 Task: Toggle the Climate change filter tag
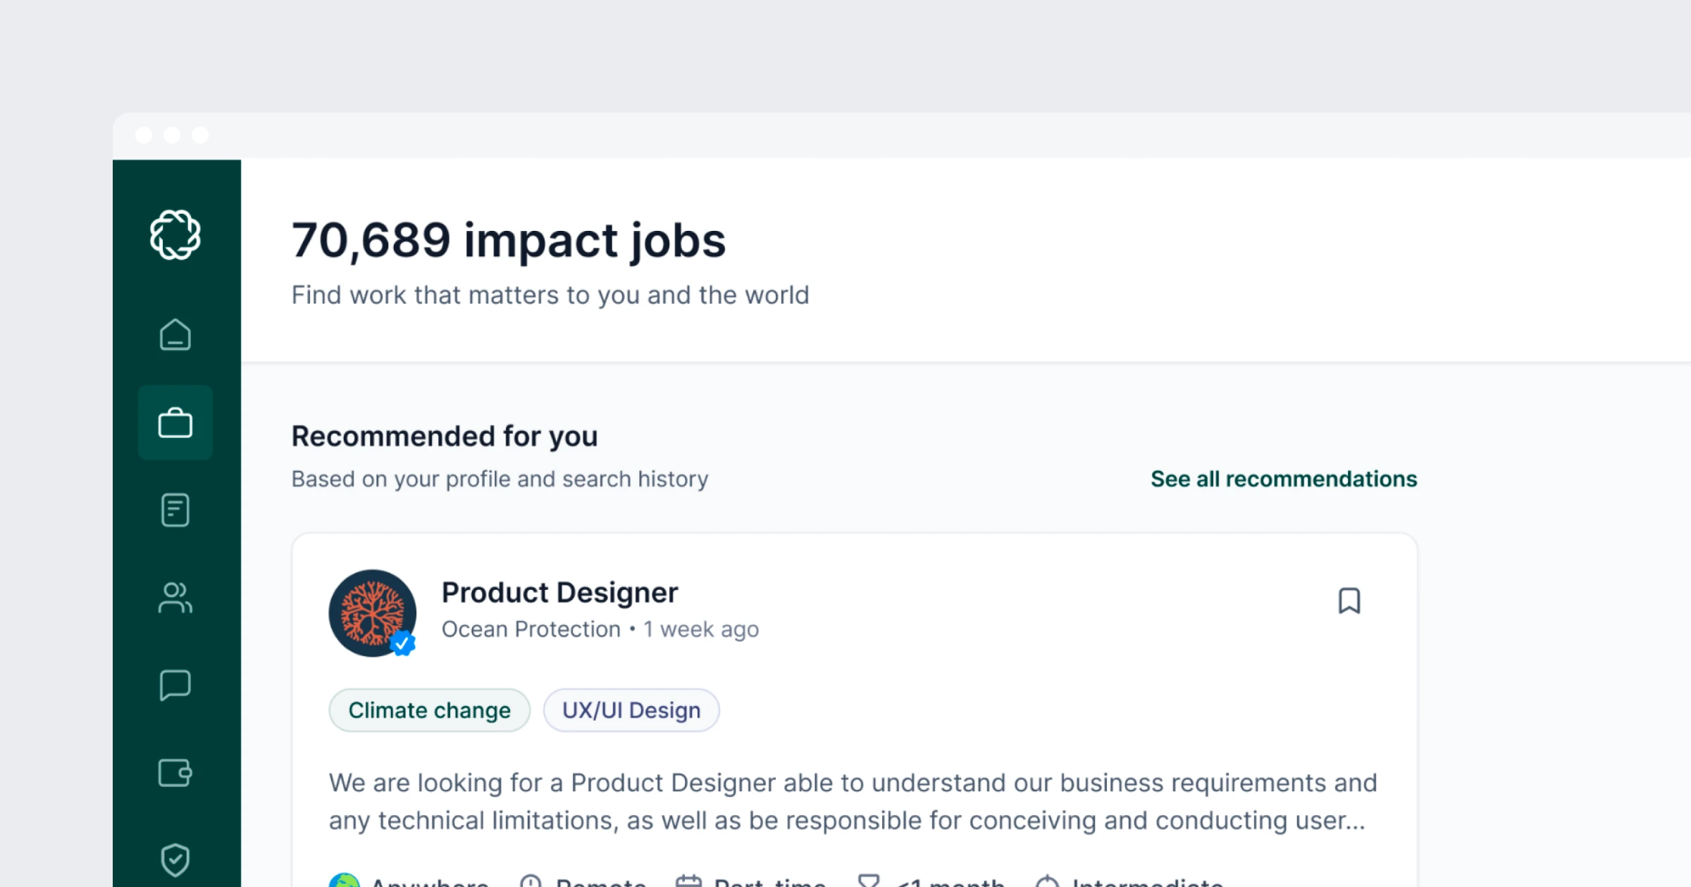click(429, 710)
